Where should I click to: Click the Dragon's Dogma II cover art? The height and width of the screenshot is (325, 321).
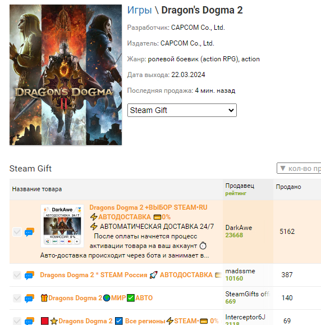tap(66, 75)
